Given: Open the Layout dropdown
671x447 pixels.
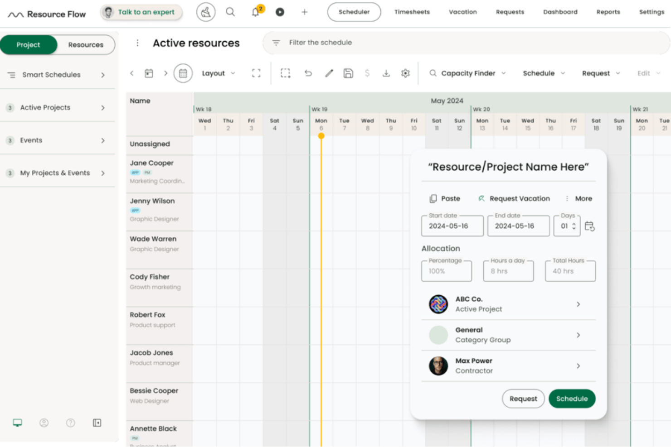Looking at the screenshot, I should pos(219,73).
